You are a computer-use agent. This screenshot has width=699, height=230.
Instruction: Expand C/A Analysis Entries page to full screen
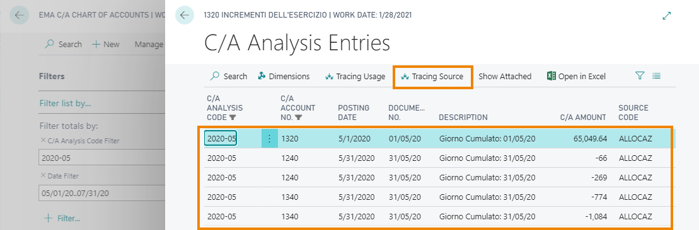[x=666, y=16]
